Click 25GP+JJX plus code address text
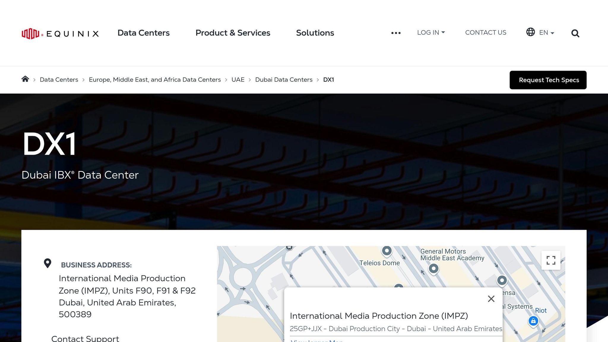This screenshot has width=608, height=342. click(x=396, y=329)
